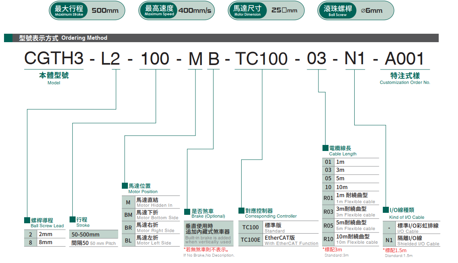The height and width of the screenshot is (263, 458).
Task: Select the Motor Dimension badge
Action: pyautogui.click(x=265, y=10)
